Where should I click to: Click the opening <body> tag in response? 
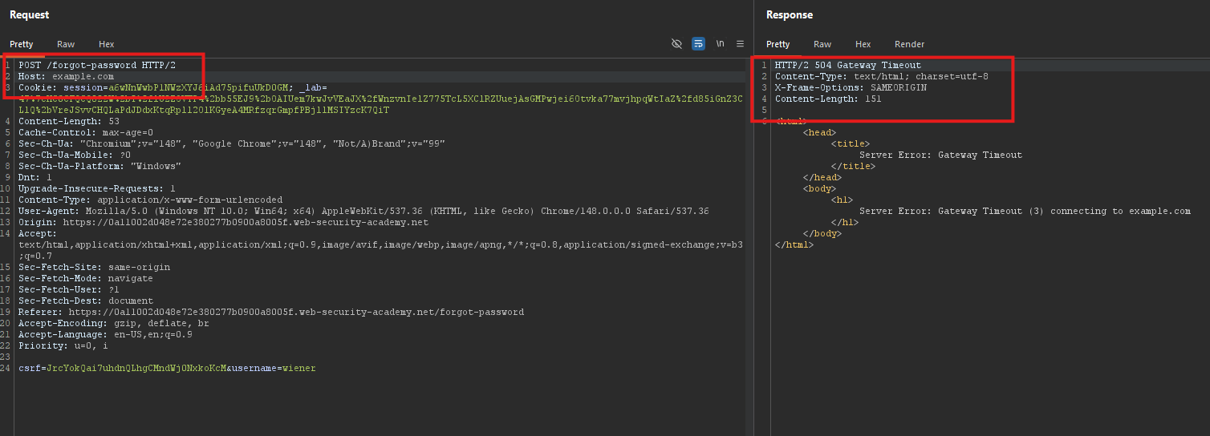pos(819,188)
